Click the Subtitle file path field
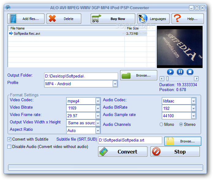This screenshot has width=213, height=180. tap(130, 140)
